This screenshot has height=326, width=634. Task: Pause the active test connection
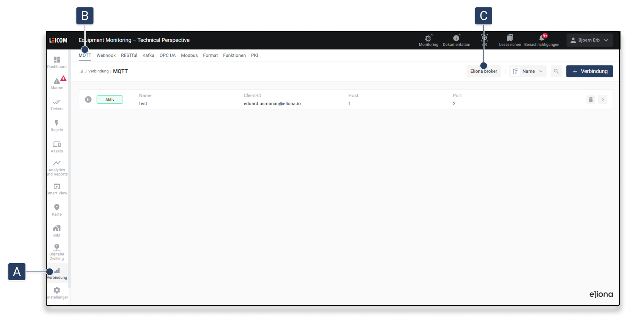(x=88, y=100)
